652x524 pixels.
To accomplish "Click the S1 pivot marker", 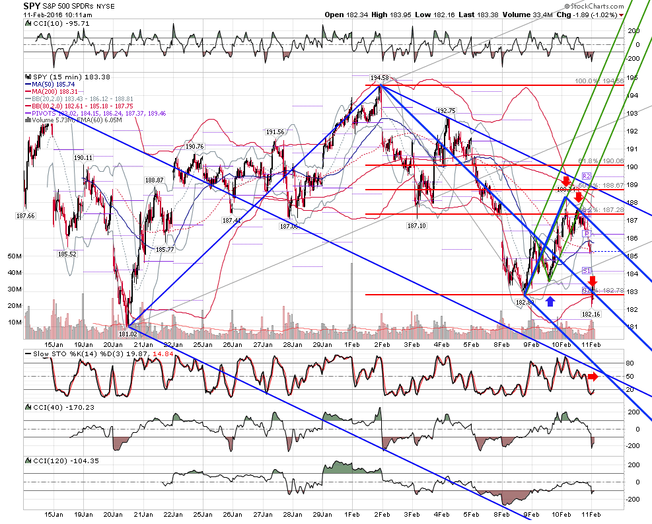I will (587, 271).
